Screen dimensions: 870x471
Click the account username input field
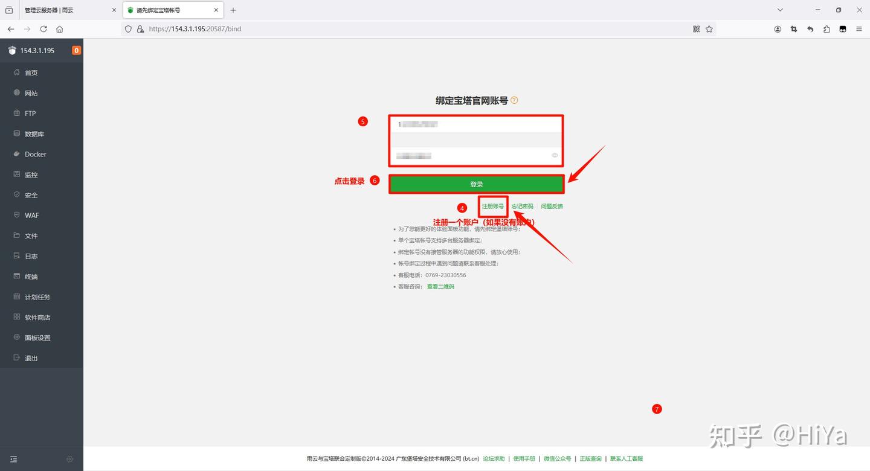pyautogui.click(x=476, y=124)
